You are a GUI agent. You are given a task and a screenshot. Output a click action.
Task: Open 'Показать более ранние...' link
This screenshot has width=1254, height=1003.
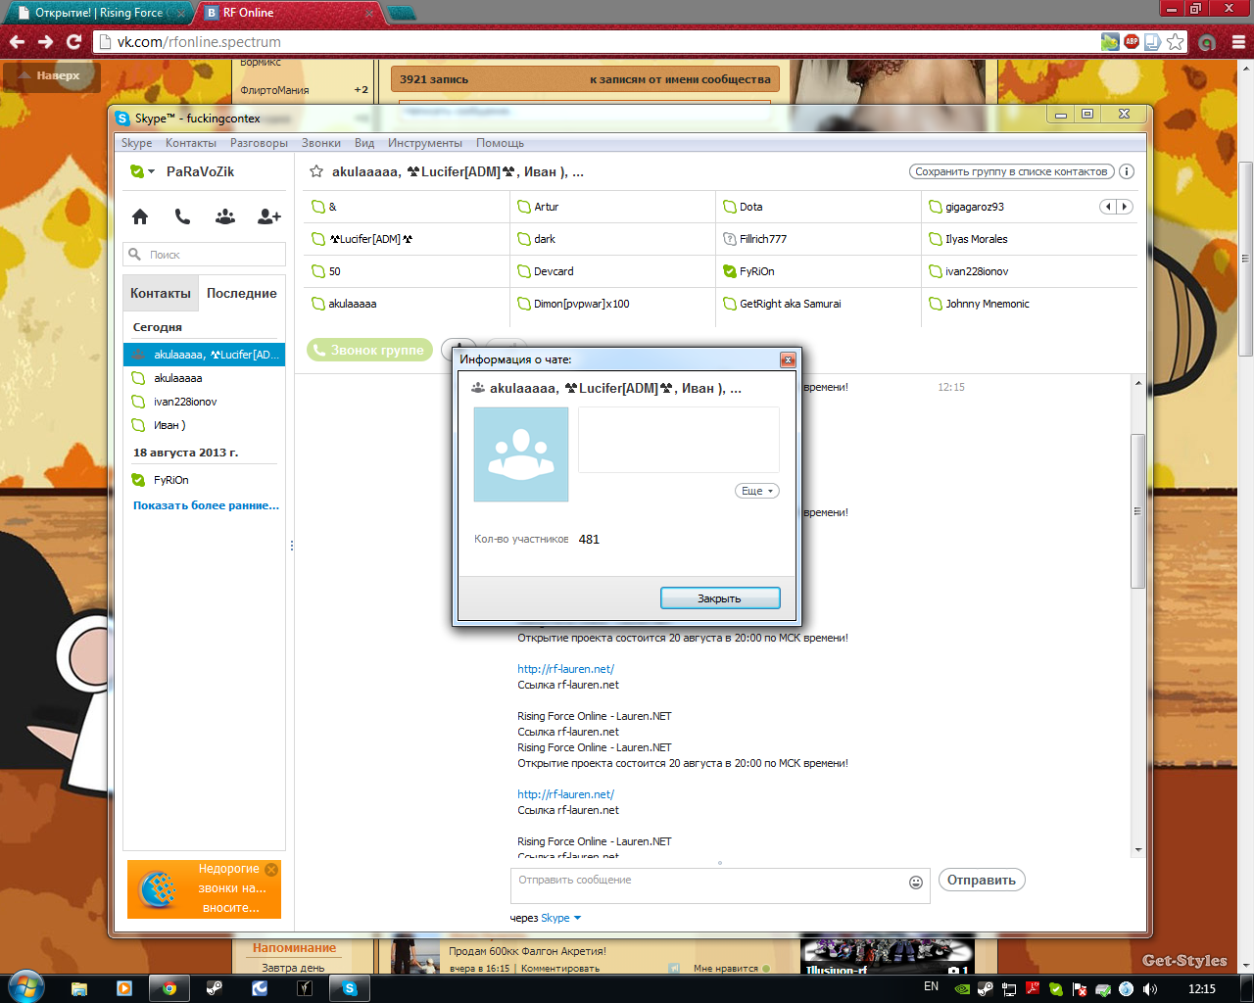[206, 505]
